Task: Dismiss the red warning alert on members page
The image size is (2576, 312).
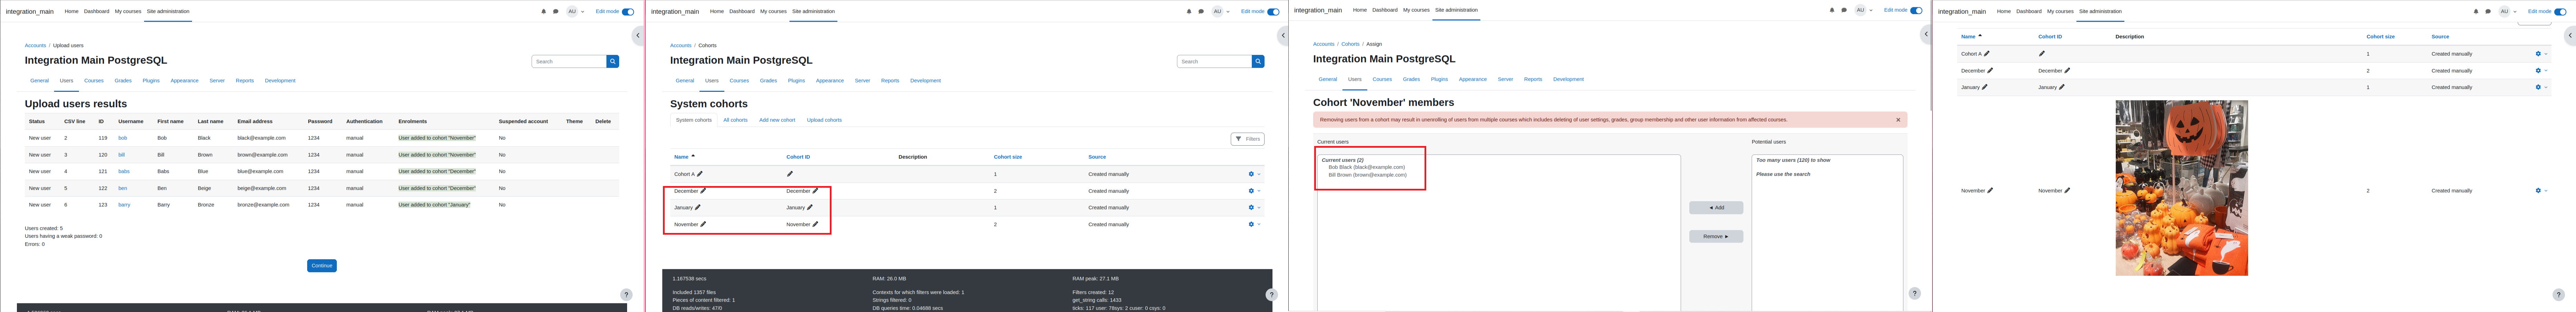Action: pyautogui.click(x=1898, y=120)
